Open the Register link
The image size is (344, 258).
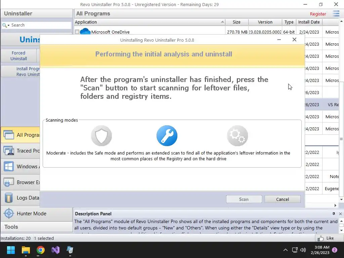318,14
